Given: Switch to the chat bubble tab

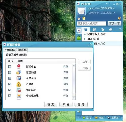Looking at the screenshot, I should 111,30.
